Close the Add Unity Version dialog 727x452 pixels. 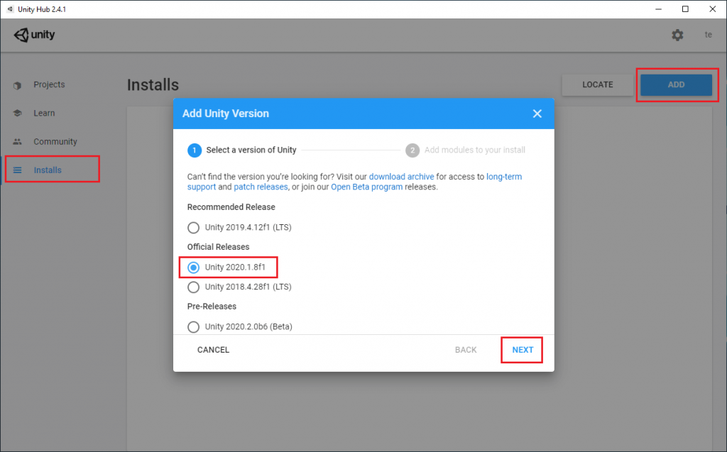[x=537, y=114]
